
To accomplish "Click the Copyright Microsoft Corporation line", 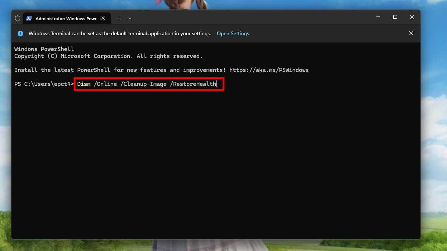I will (108, 56).
